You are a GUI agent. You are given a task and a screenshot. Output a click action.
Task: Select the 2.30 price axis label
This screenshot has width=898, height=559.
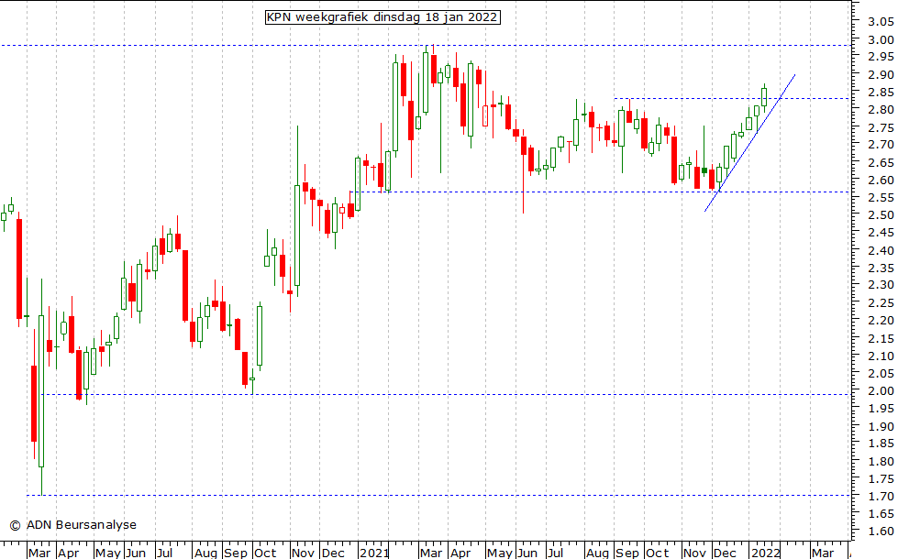tap(881, 285)
